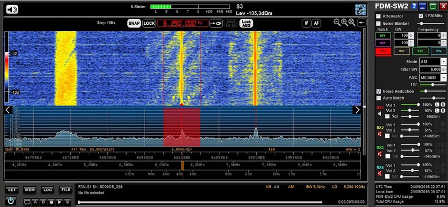Open the AF view button
The image size is (448, 207).
coord(316,24)
